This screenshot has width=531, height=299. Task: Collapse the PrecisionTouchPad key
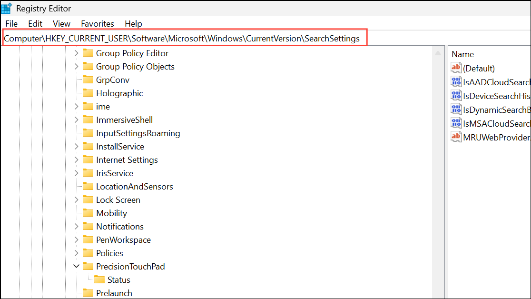pos(77,267)
